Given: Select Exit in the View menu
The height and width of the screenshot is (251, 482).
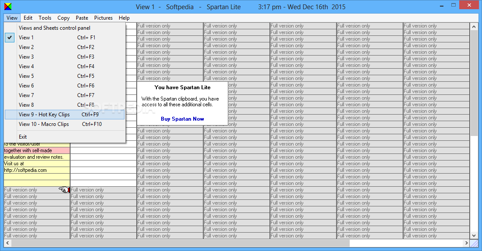Looking at the screenshot, I should point(64,136).
